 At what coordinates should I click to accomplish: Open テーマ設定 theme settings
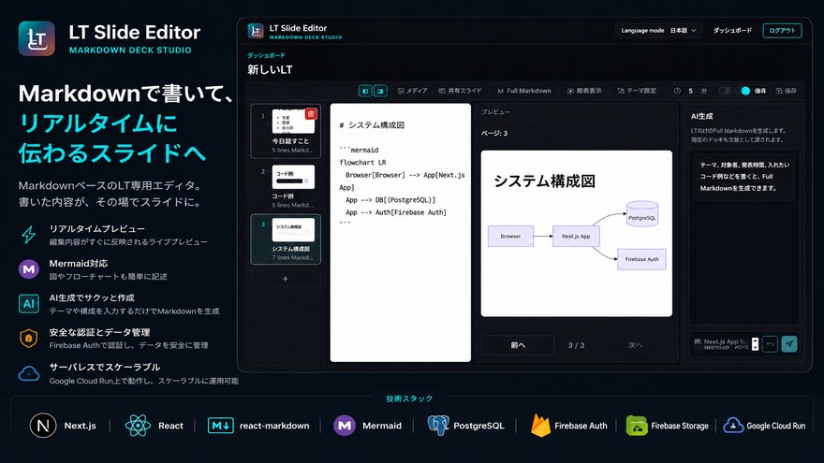tap(637, 91)
